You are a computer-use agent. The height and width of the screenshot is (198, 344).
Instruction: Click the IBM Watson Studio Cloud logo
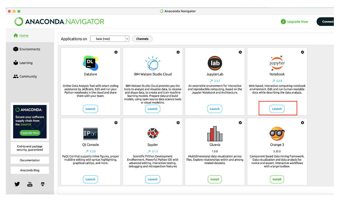[153, 63]
